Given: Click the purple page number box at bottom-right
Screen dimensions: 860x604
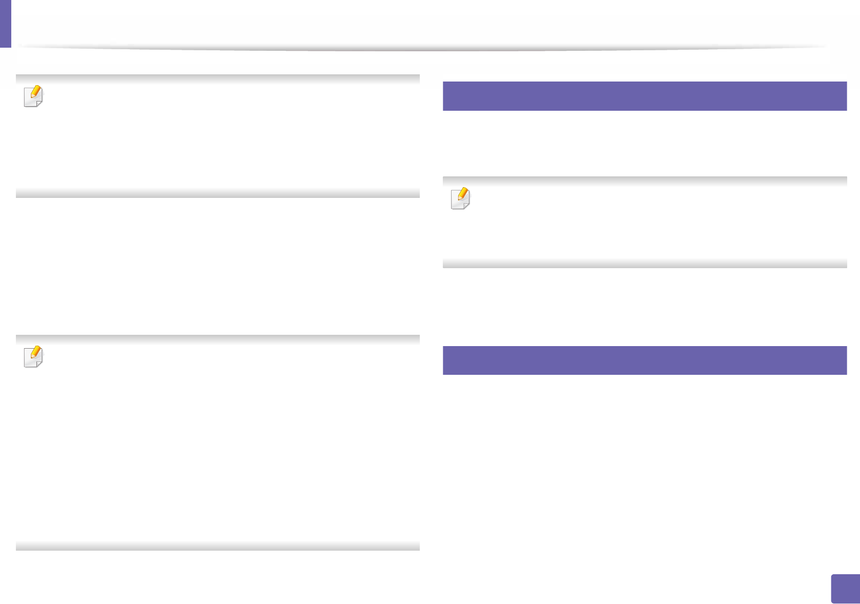Looking at the screenshot, I should point(845,589).
